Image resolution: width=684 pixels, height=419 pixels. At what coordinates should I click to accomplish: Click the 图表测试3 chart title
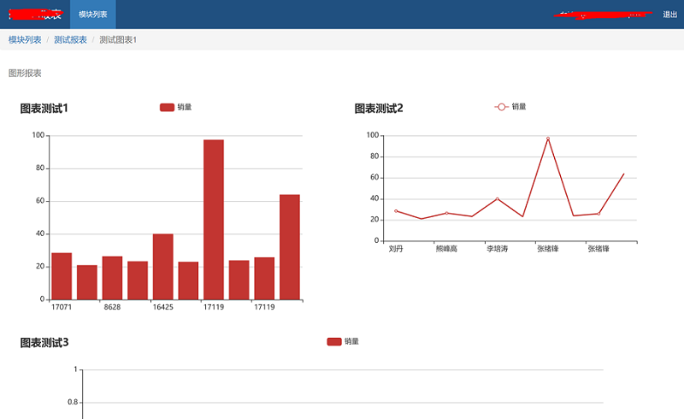(44, 343)
